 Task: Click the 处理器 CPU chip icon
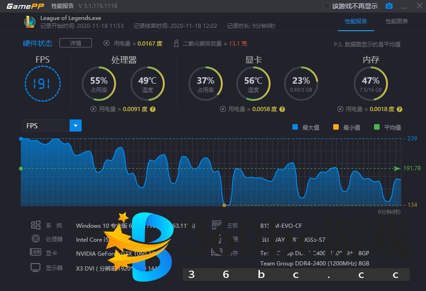(x=35, y=239)
